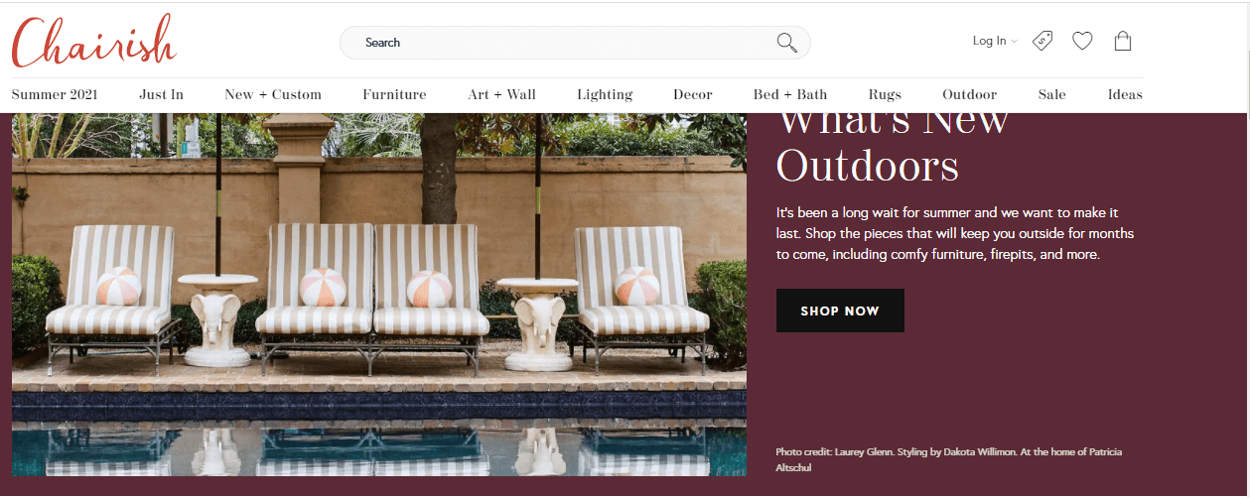
Task: Select the Lighting menu item
Action: point(605,94)
